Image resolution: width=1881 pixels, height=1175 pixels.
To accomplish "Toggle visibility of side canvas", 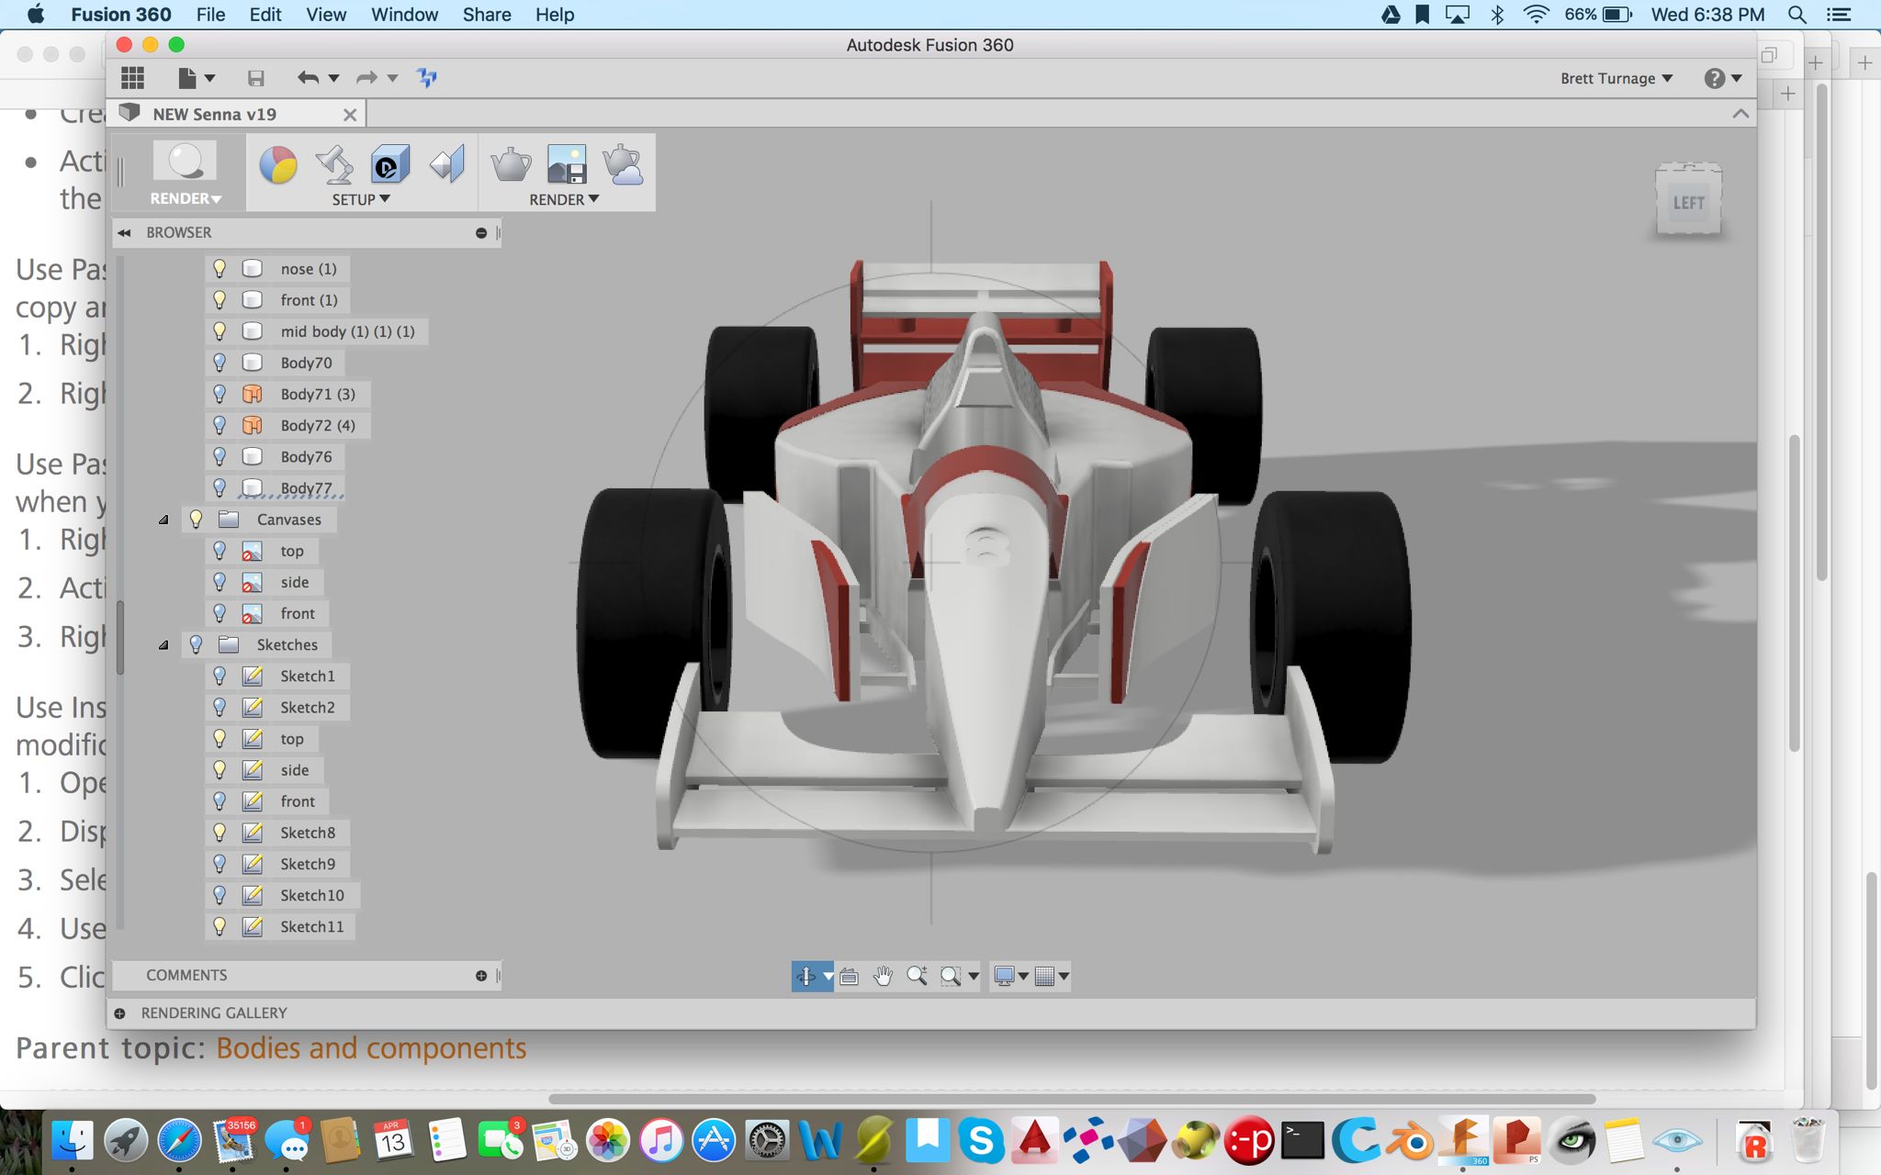I will pyautogui.click(x=220, y=582).
